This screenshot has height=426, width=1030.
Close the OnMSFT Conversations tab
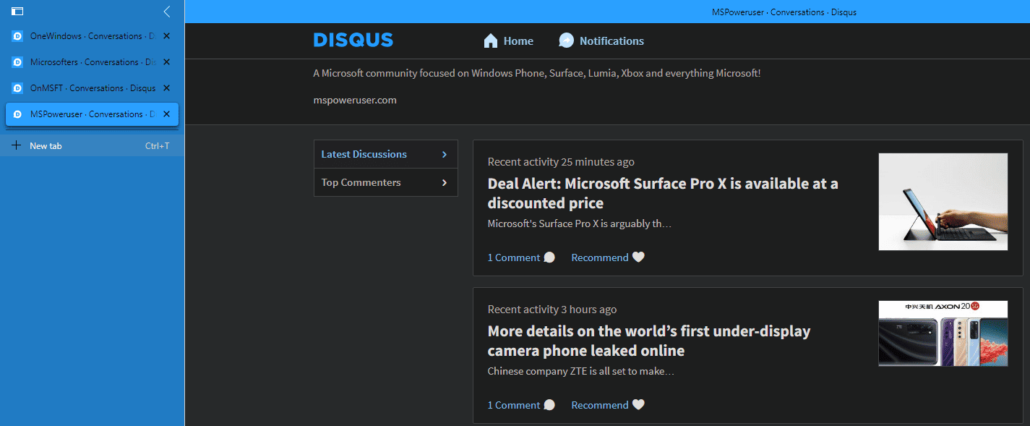coord(166,88)
